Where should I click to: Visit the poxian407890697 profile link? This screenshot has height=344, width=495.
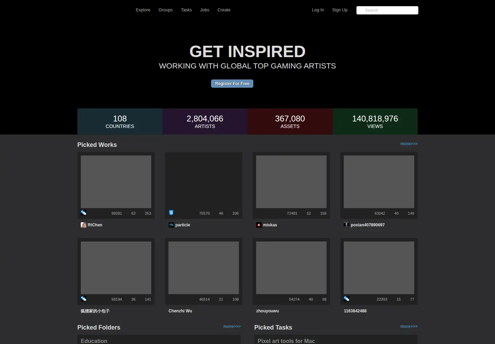[367, 225]
